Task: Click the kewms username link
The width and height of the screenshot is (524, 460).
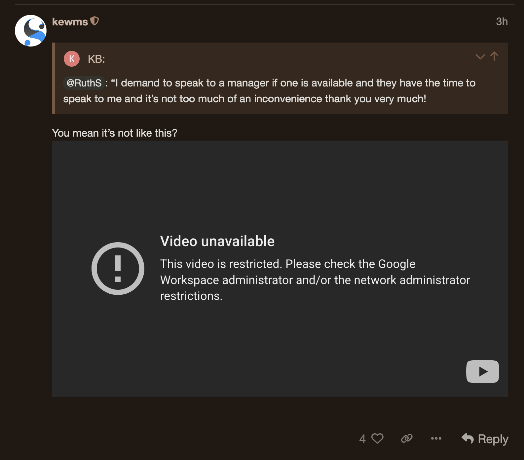Action: pos(70,22)
